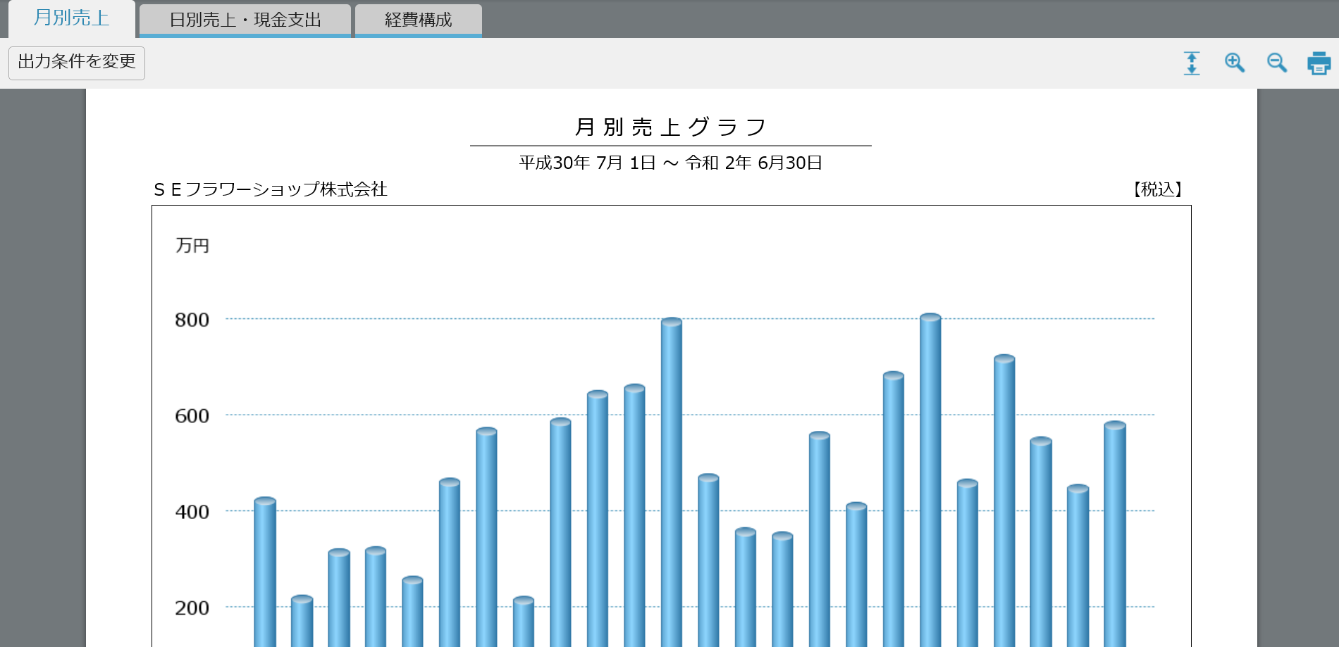The width and height of the screenshot is (1339, 647).
Task: Select the 経費構成 tab
Action: coord(418,20)
